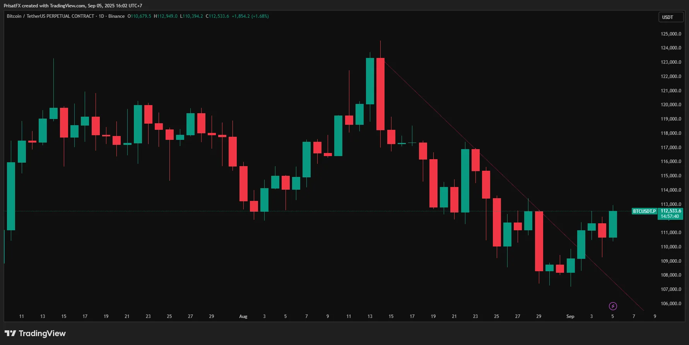The height and width of the screenshot is (345, 689).
Task: Click the lightning bolt event icon
Action: [x=613, y=306]
